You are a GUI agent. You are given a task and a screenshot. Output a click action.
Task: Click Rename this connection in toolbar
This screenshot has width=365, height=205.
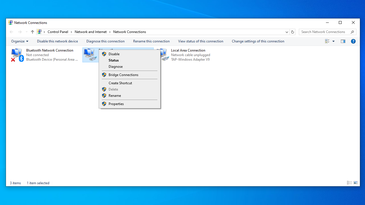tap(151, 41)
